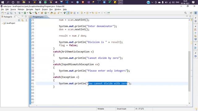
Task: Open the File menu
Action: (2, 10)
